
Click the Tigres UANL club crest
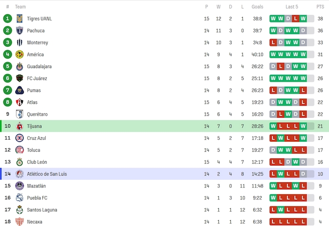coord(20,19)
